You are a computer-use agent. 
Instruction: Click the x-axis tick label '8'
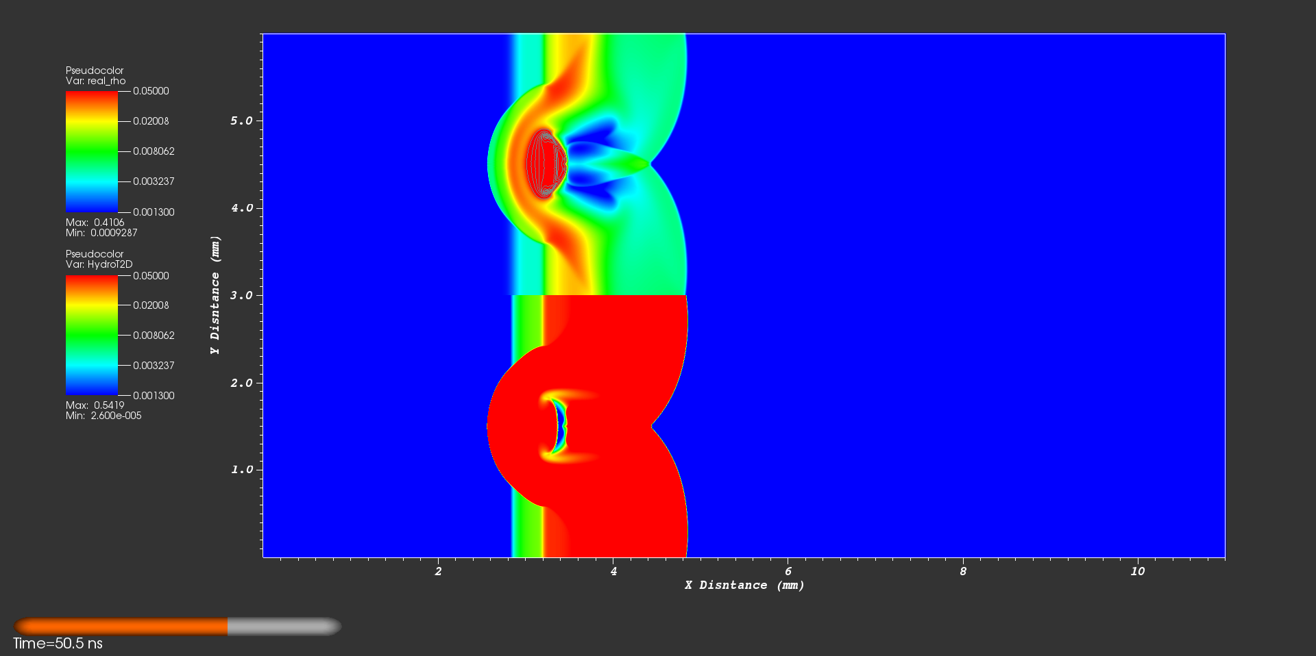[x=963, y=571]
